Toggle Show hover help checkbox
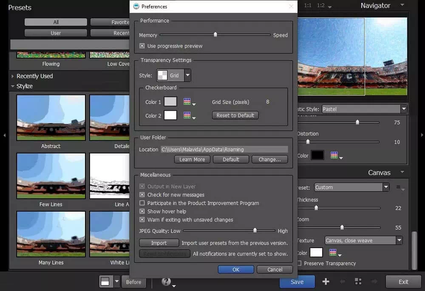 tap(142, 211)
